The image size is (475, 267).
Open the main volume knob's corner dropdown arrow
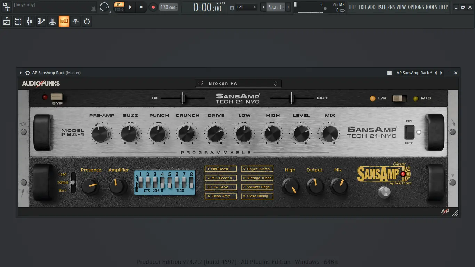tap(110, 11)
